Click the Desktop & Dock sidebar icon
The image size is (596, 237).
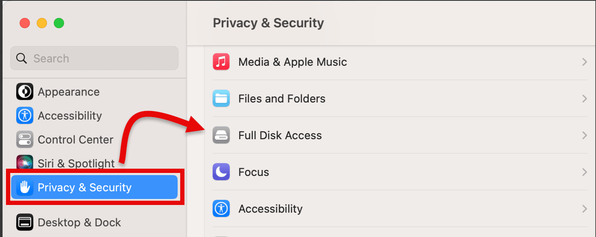pos(25,222)
